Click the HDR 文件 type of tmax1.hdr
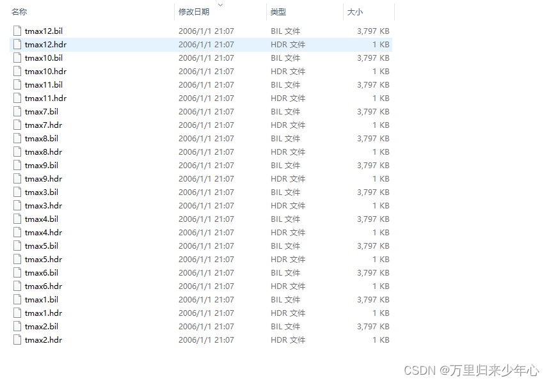This screenshot has width=549, height=383. [x=288, y=313]
